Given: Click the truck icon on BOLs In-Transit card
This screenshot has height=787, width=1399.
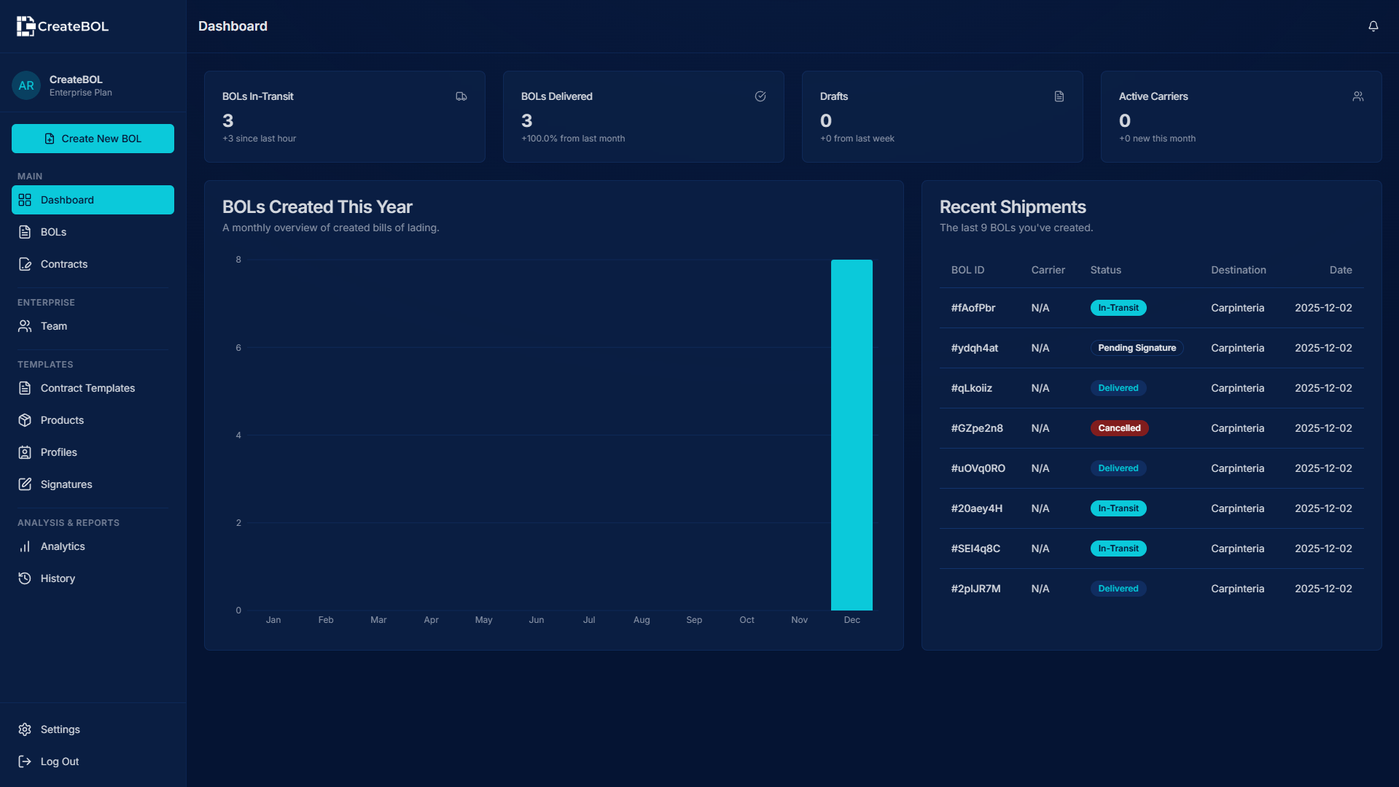Looking at the screenshot, I should 461,96.
